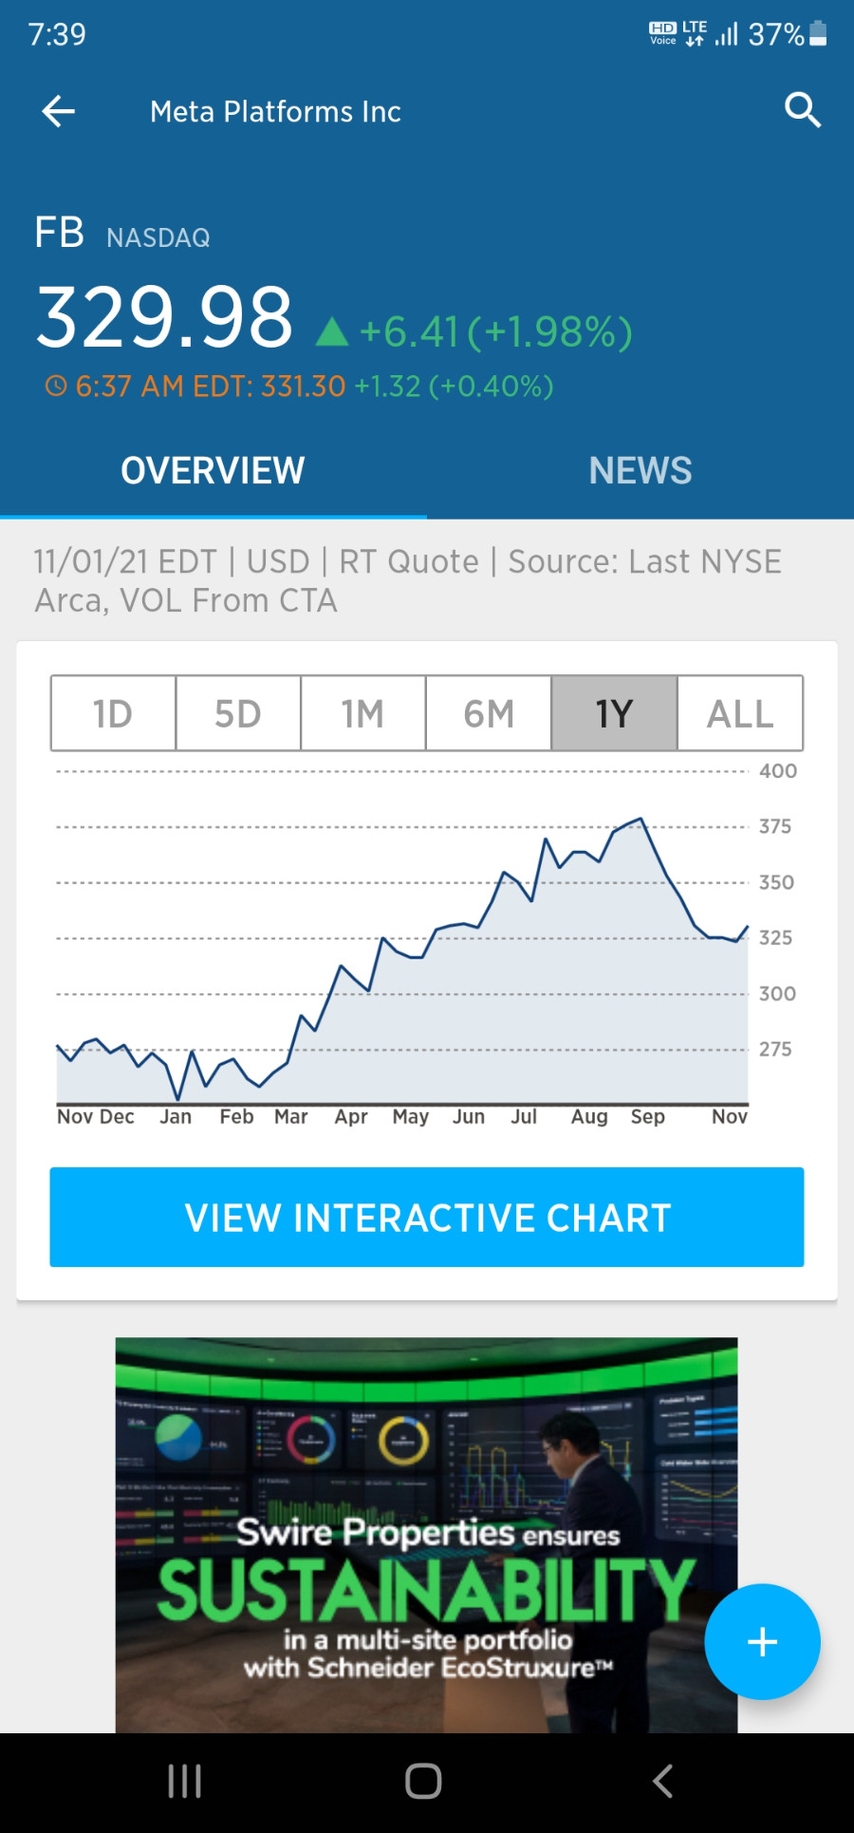This screenshot has width=854, height=1833.
Task: Tap the Android home button icon
Action: click(x=423, y=1781)
